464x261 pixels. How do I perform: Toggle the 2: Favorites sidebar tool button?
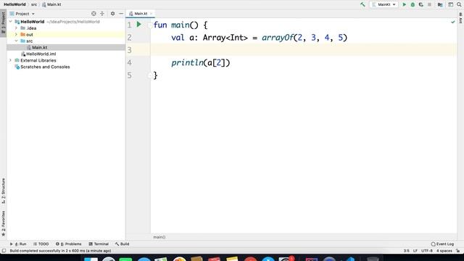pyautogui.click(x=3, y=223)
